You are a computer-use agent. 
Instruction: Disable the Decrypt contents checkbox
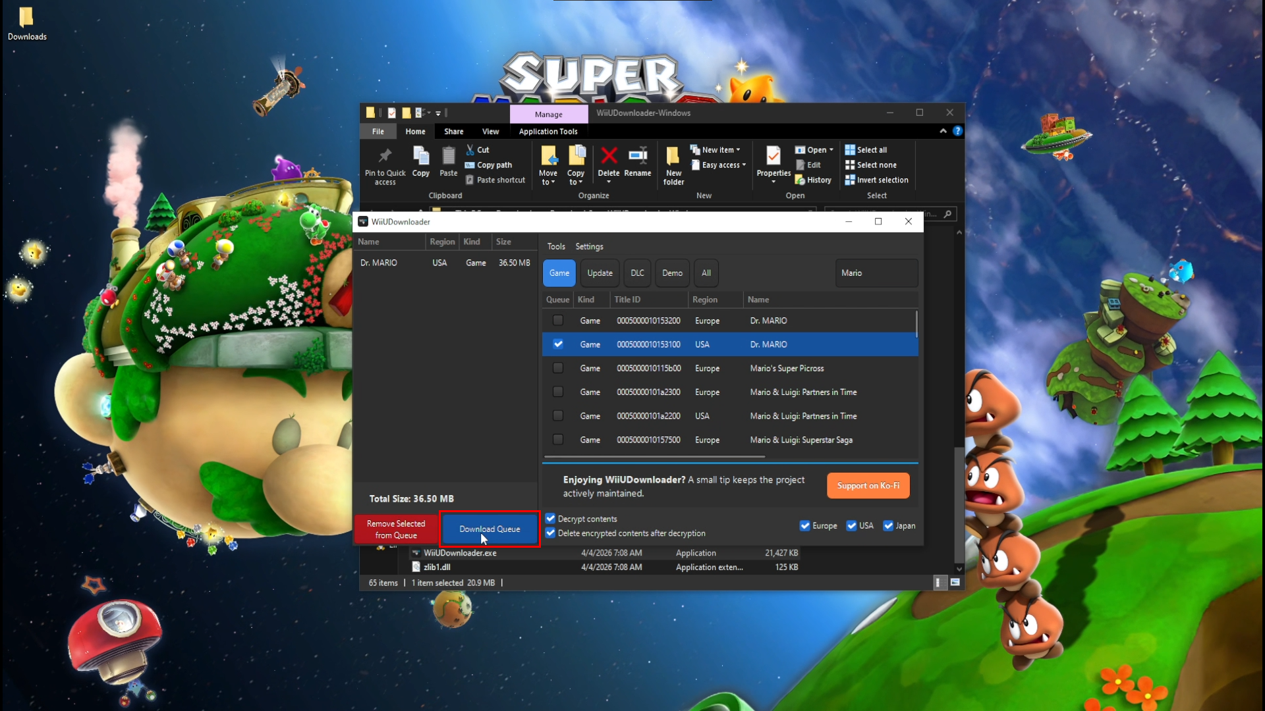click(550, 519)
